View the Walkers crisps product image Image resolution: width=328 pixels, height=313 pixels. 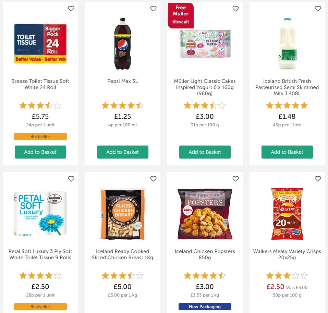click(287, 214)
